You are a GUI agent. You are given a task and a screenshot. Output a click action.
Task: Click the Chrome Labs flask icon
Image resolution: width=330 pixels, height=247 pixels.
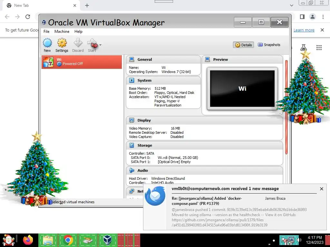click(x=303, y=48)
